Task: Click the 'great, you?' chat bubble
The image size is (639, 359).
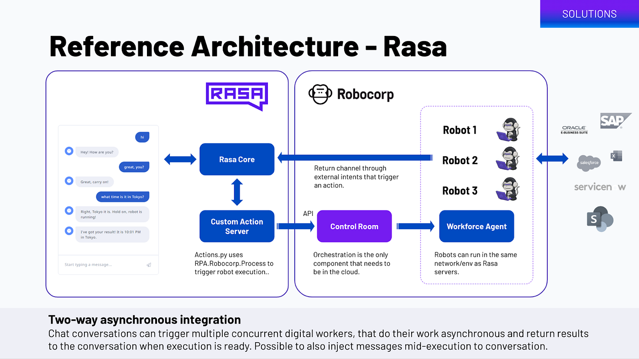Action: pyautogui.click(x=134, y=167)
